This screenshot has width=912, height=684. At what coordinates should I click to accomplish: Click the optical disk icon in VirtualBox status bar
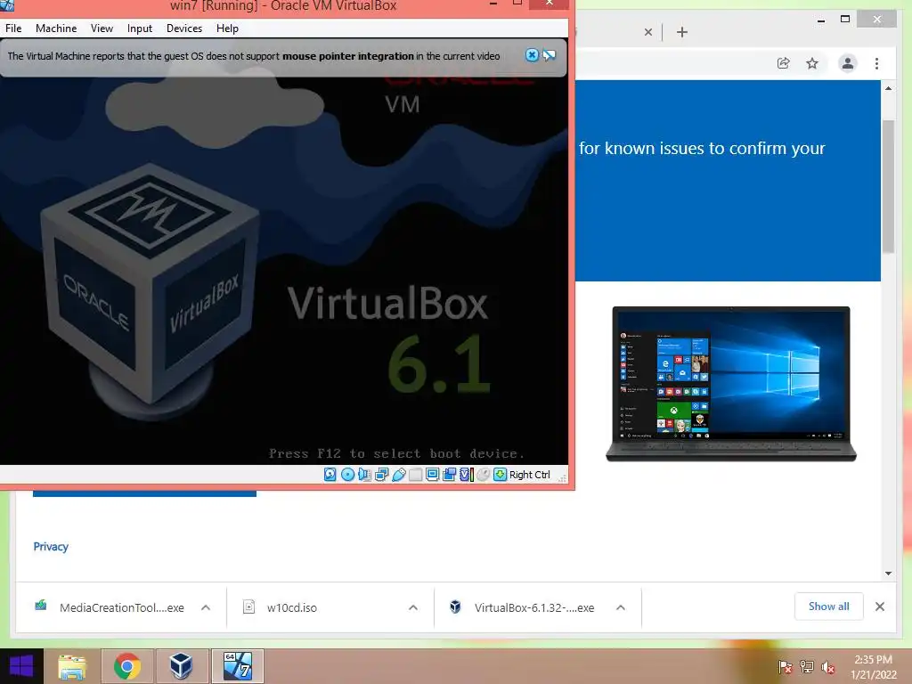click(x=347, y=475)
